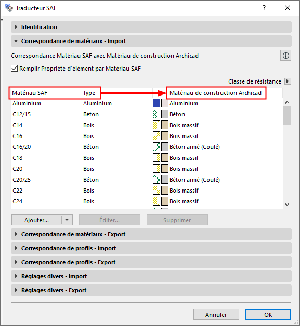This screenshot has width=300, height=326.
Task: Click the cut fill hatch icon for Aluminium row
Action: click(x=156, y=103)
